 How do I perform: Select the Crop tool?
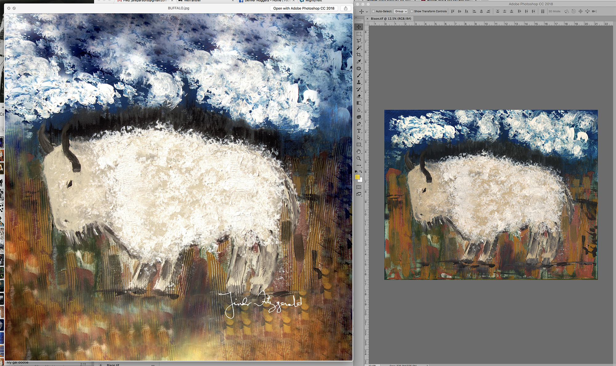359,55
